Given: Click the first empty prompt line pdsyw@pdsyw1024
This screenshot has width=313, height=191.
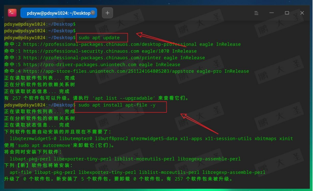Looking at the screenshot, I should pos(40,24).
